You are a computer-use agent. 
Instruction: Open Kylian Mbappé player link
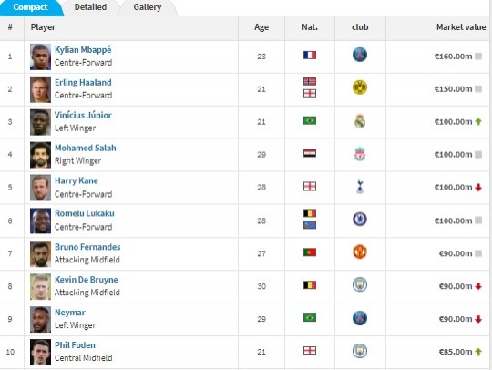(x=83, y=50)
